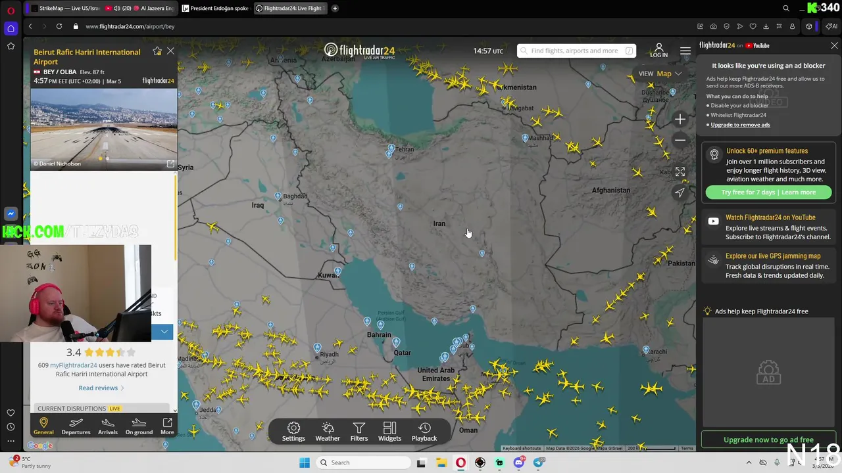
Task: Open the Widgets panel
Action: point(389,432)
